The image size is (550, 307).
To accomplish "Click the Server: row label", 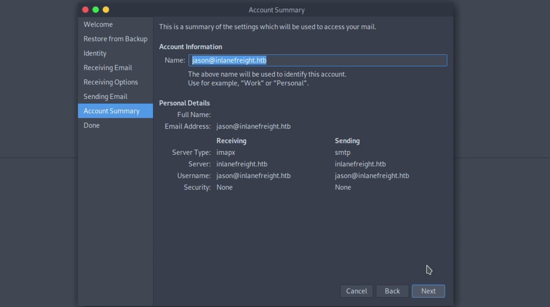I will pyautogui.click(x=200, y=164).
